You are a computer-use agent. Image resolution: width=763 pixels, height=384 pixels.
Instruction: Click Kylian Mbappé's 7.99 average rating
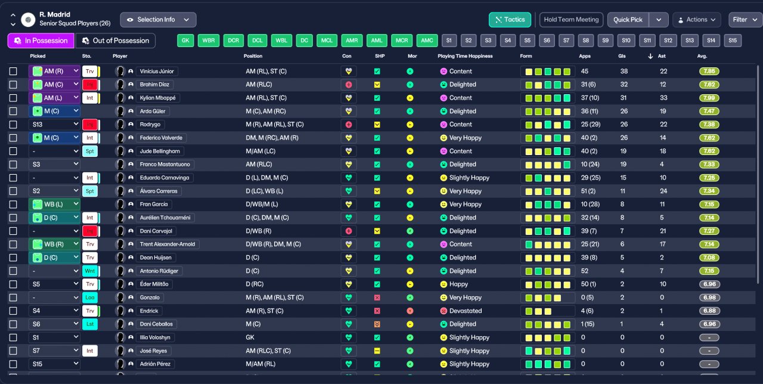[x=709, y=98]
